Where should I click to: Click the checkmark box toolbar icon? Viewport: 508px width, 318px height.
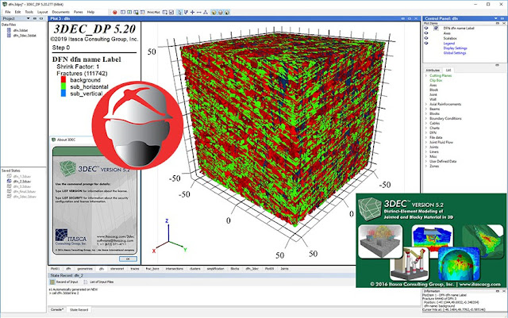point(171,13)
